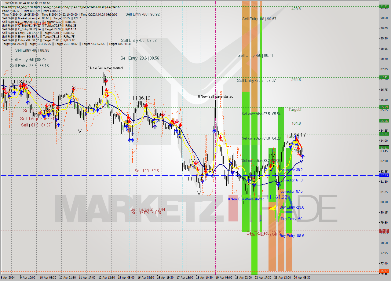
Task: Click the 'Buy Entry -88.6' label
Action: click(x=292, y=236)
